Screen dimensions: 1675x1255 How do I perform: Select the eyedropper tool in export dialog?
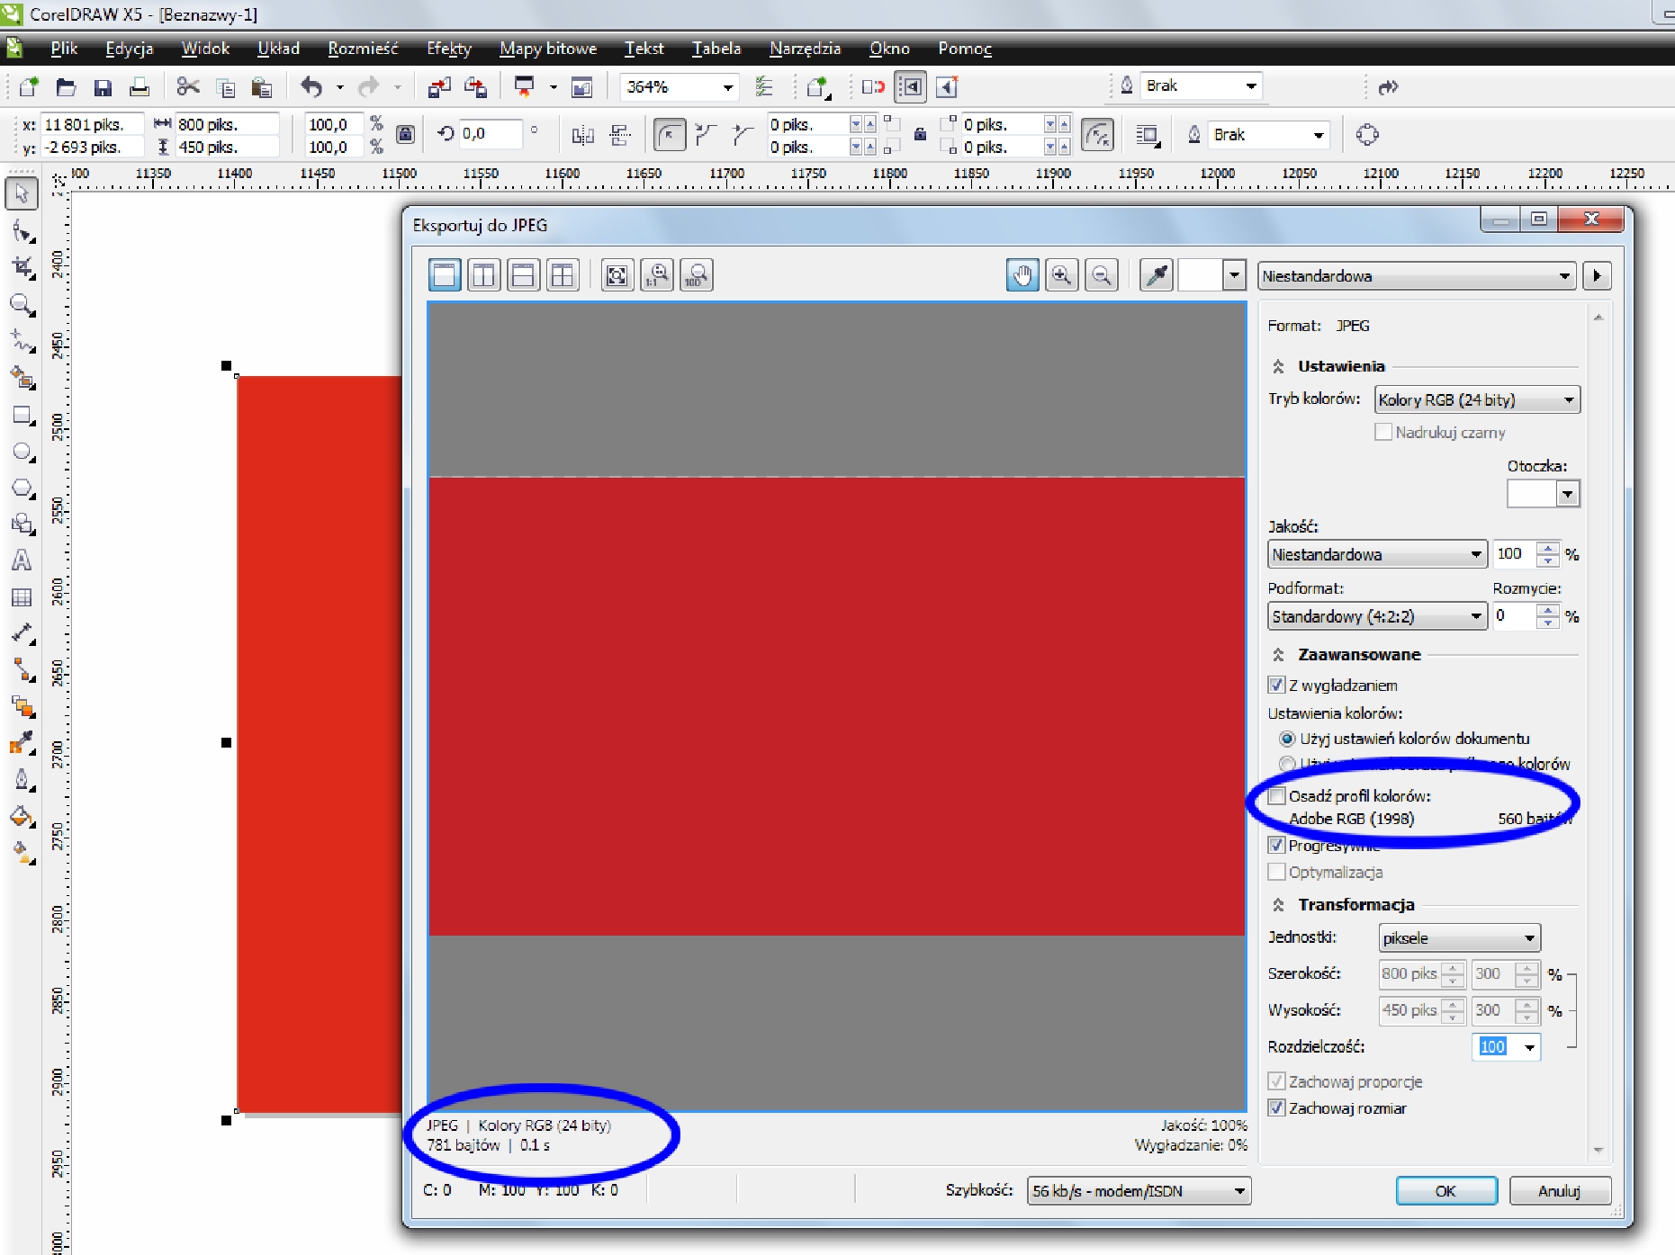pos(1157,275)
